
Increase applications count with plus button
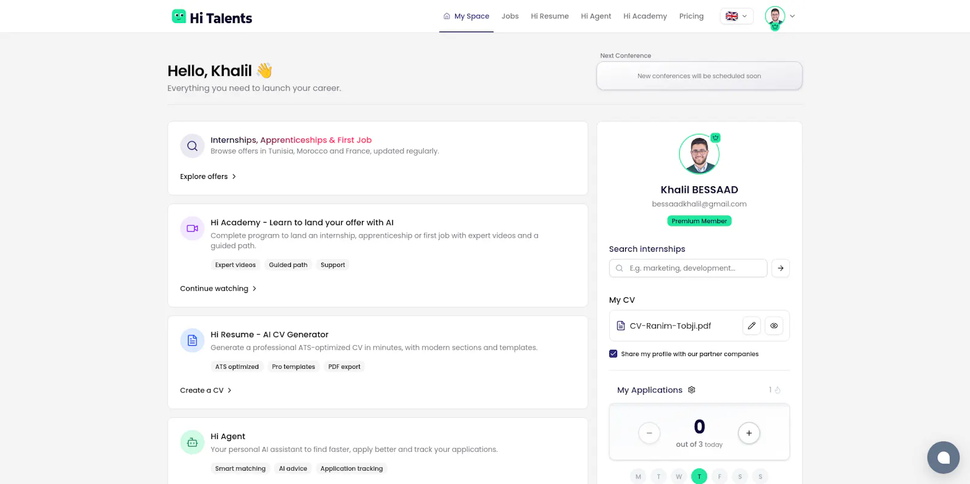pos(749,433)
